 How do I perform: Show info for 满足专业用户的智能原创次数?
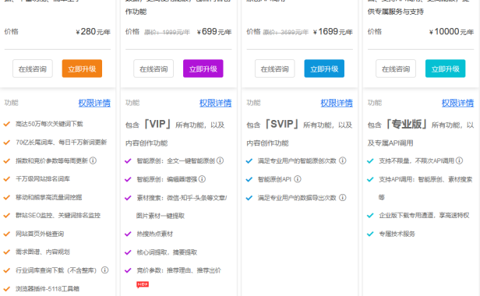tap(343, 160)
